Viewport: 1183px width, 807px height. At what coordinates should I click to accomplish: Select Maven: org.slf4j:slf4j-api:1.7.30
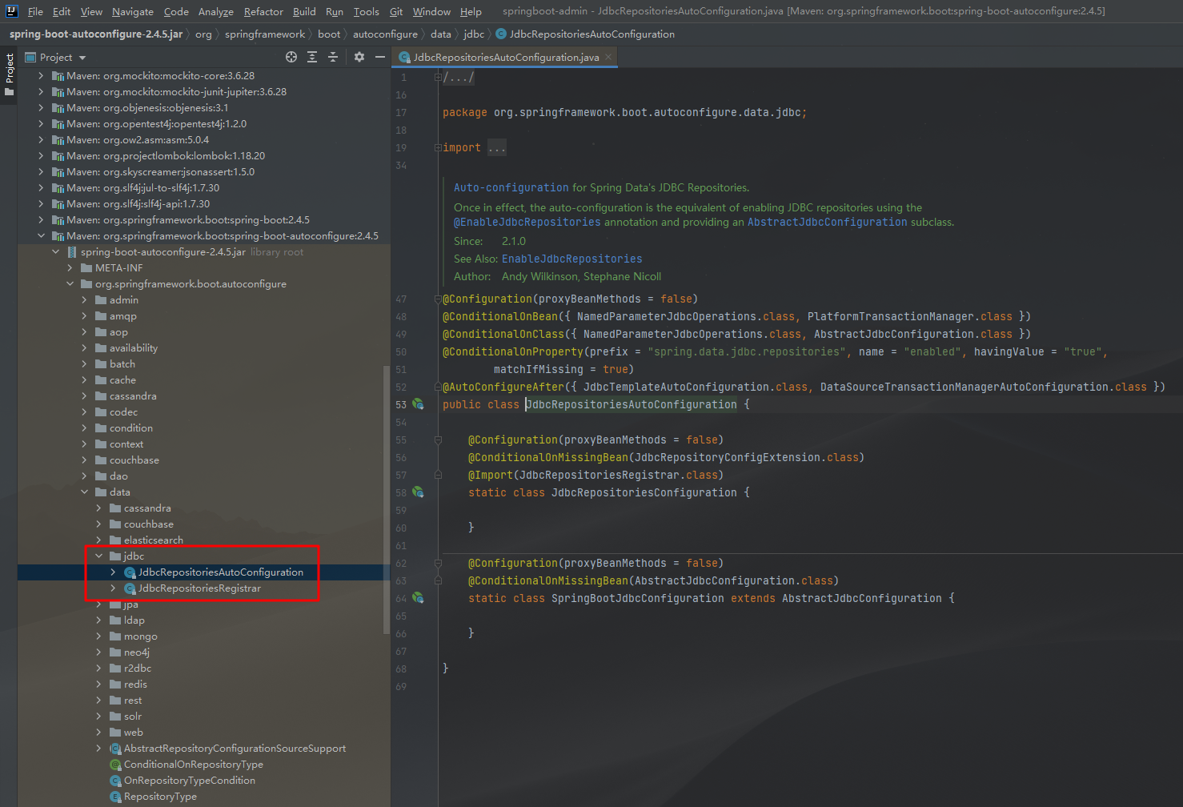click(138, 204)
